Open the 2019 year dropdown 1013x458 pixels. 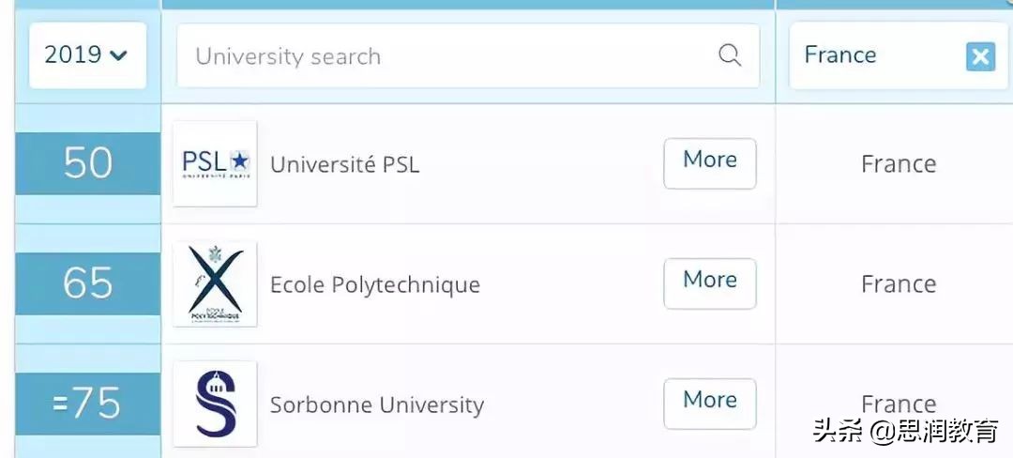[86, 55]
